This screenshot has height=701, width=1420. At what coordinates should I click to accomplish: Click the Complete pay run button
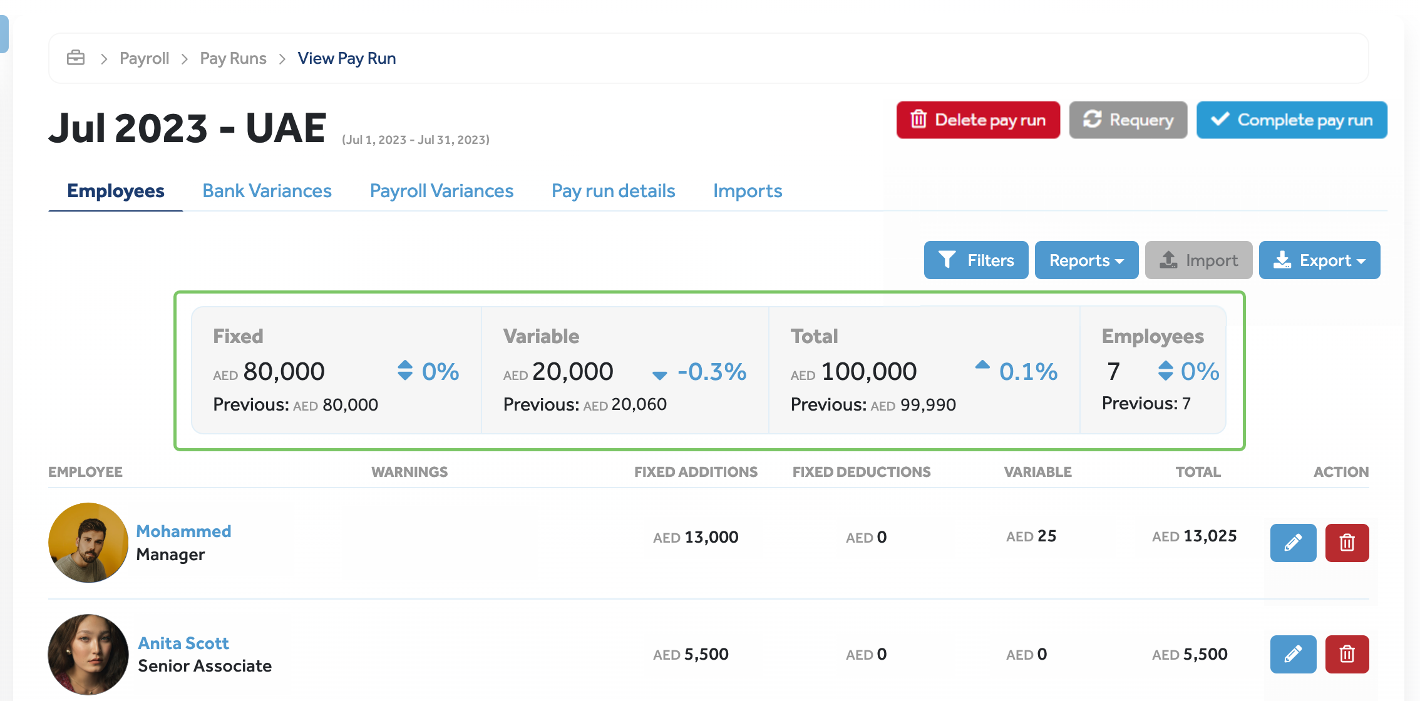pyautogui.click(x=1292, y=120)
